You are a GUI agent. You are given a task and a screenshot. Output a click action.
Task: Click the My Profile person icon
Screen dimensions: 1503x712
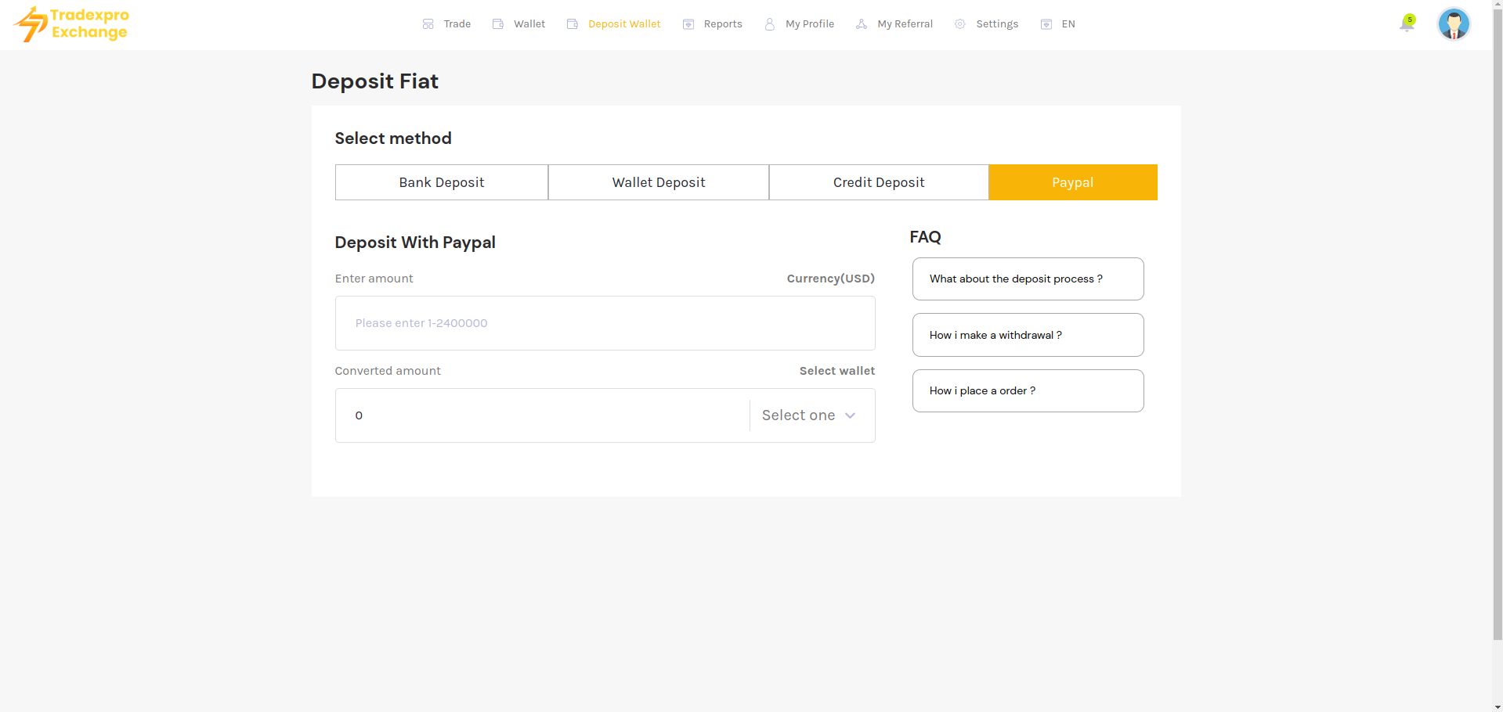coord(770,24)
